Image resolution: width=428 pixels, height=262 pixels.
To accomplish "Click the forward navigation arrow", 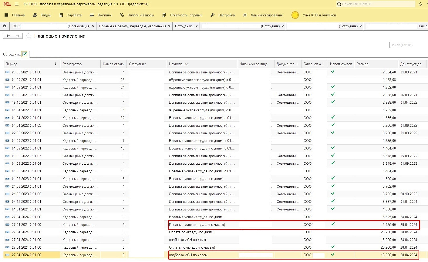I will click(18, 36).
